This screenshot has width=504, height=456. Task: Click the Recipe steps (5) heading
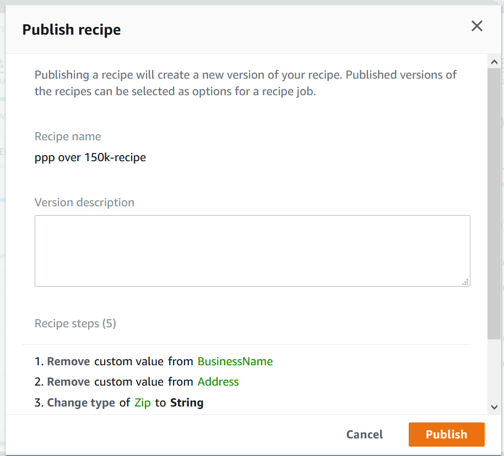75,323
